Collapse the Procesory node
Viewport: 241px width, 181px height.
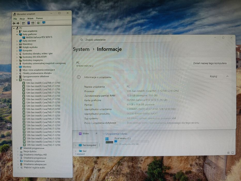tap(17, 80)
